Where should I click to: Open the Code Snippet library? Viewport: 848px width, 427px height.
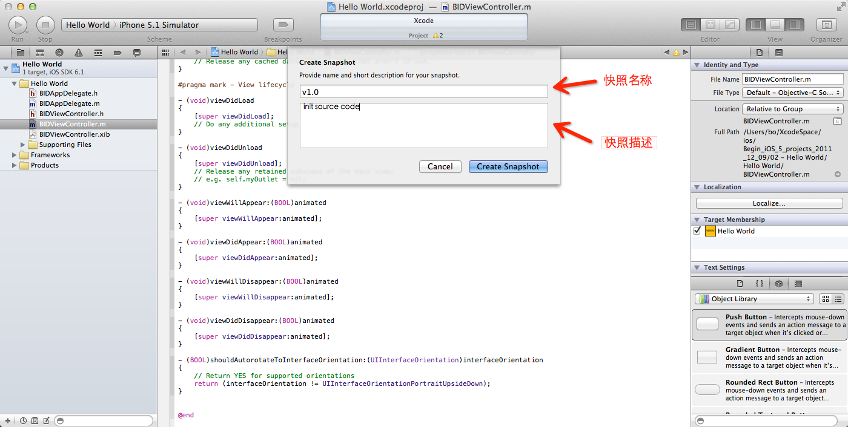pos(759,284)
